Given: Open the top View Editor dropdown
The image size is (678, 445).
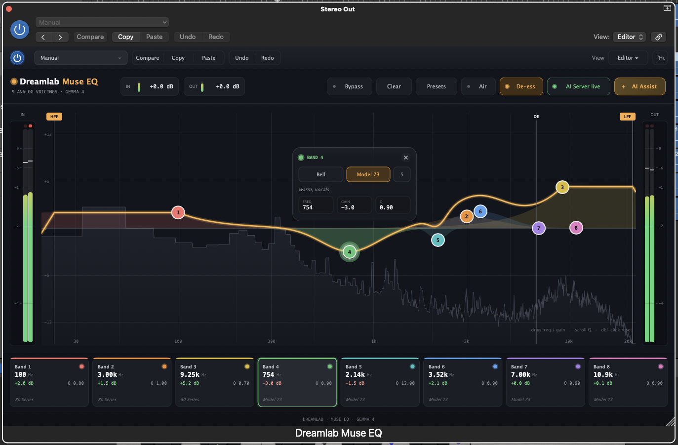Looking at the screenshot, I should pos(630,37).
